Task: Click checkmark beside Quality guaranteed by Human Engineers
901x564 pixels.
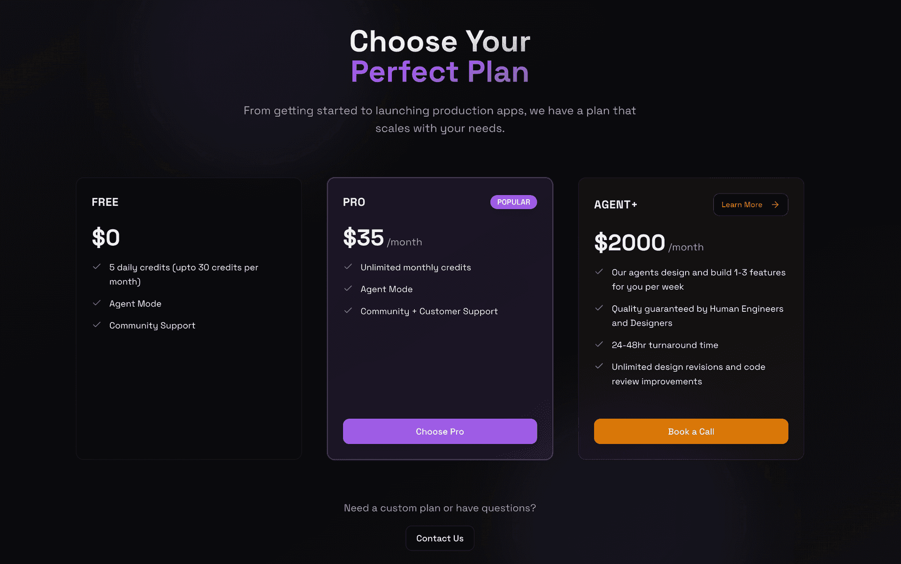Action: click(x=599, y=308)
